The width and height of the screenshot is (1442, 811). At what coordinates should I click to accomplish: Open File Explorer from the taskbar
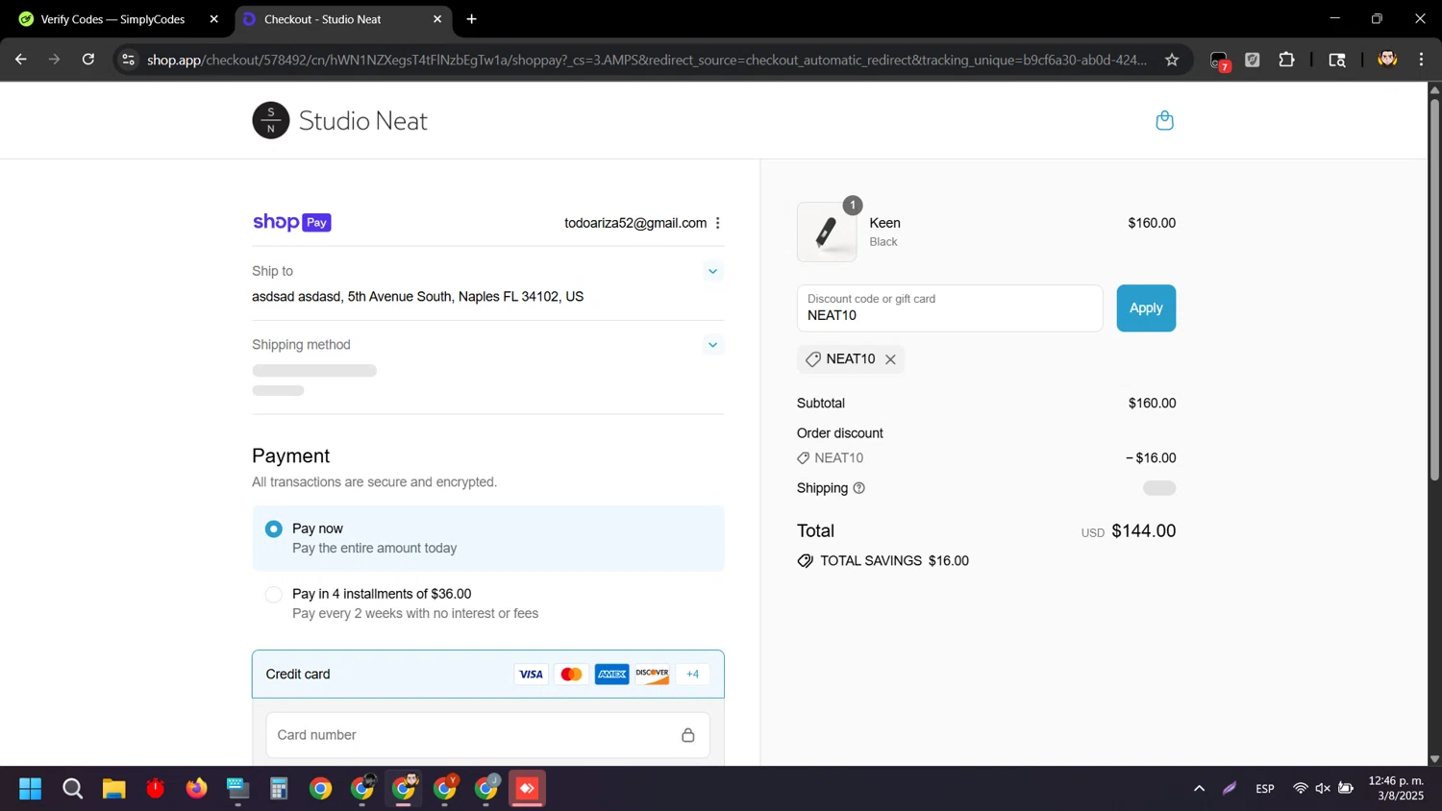[x=113, y=789]
